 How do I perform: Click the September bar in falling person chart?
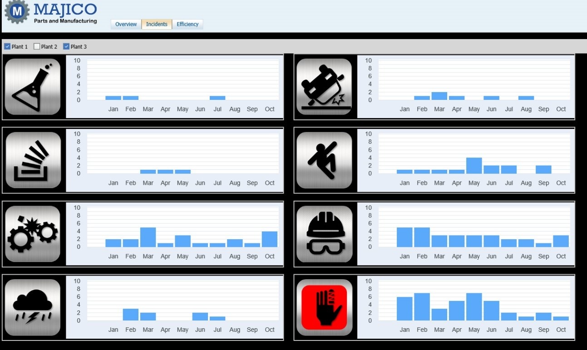(x=543, y=169)
